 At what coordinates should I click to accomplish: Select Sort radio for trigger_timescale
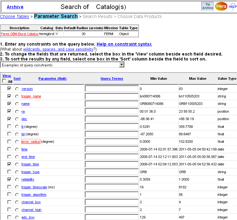tap(17, 187)
